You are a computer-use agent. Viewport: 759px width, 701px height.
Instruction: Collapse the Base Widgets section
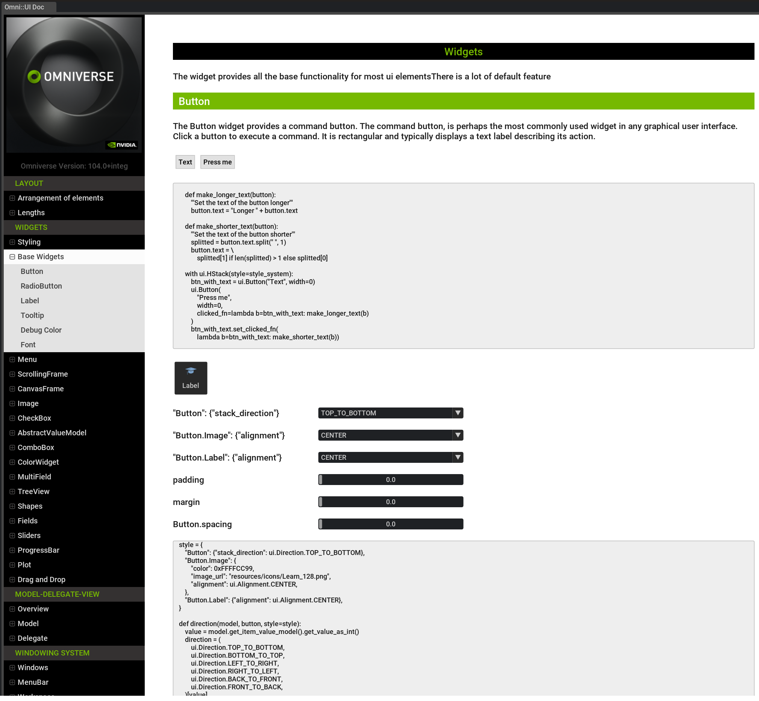tap(12, 256)
